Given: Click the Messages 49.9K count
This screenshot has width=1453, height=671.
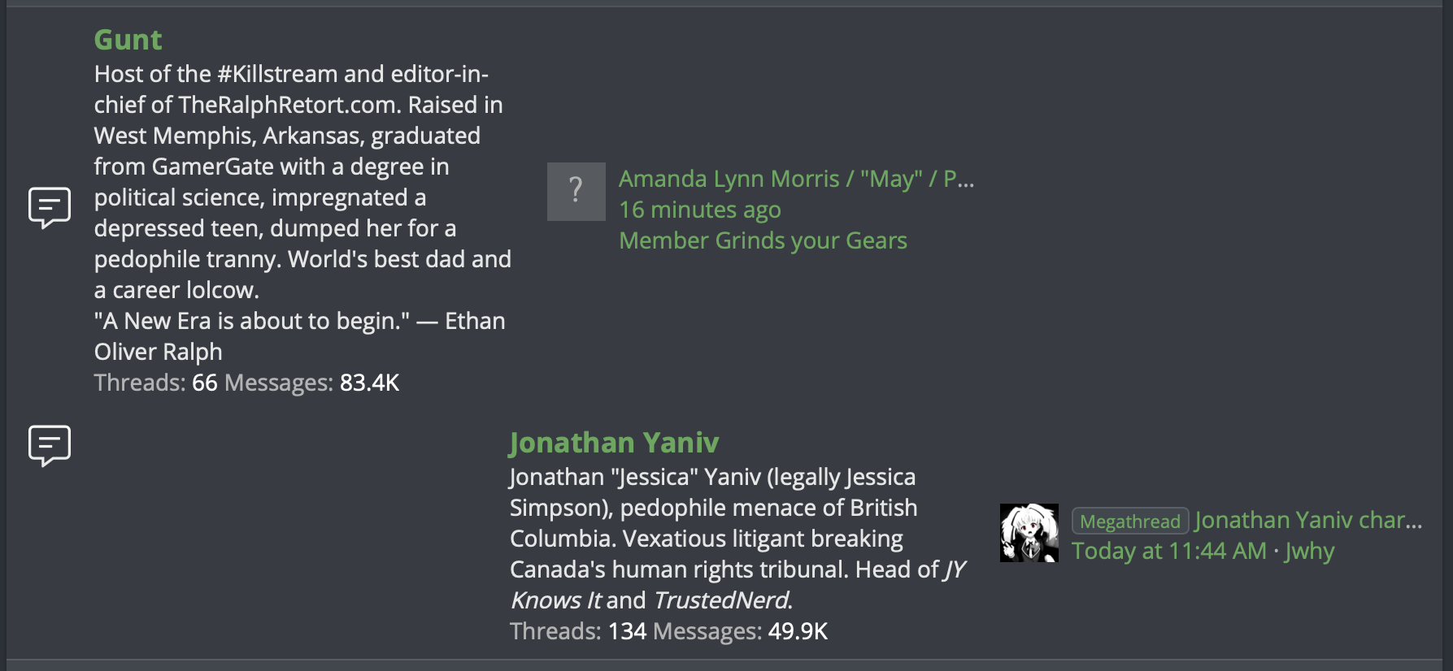Looking at the screenshot, I should [741, 631].
